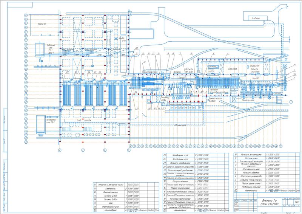Image resolution: width=302 pixels, height=214 pixels.
Task: Click the 'Упор' entry in row 27
Action: pyautogui.click(x=110, y=203)
